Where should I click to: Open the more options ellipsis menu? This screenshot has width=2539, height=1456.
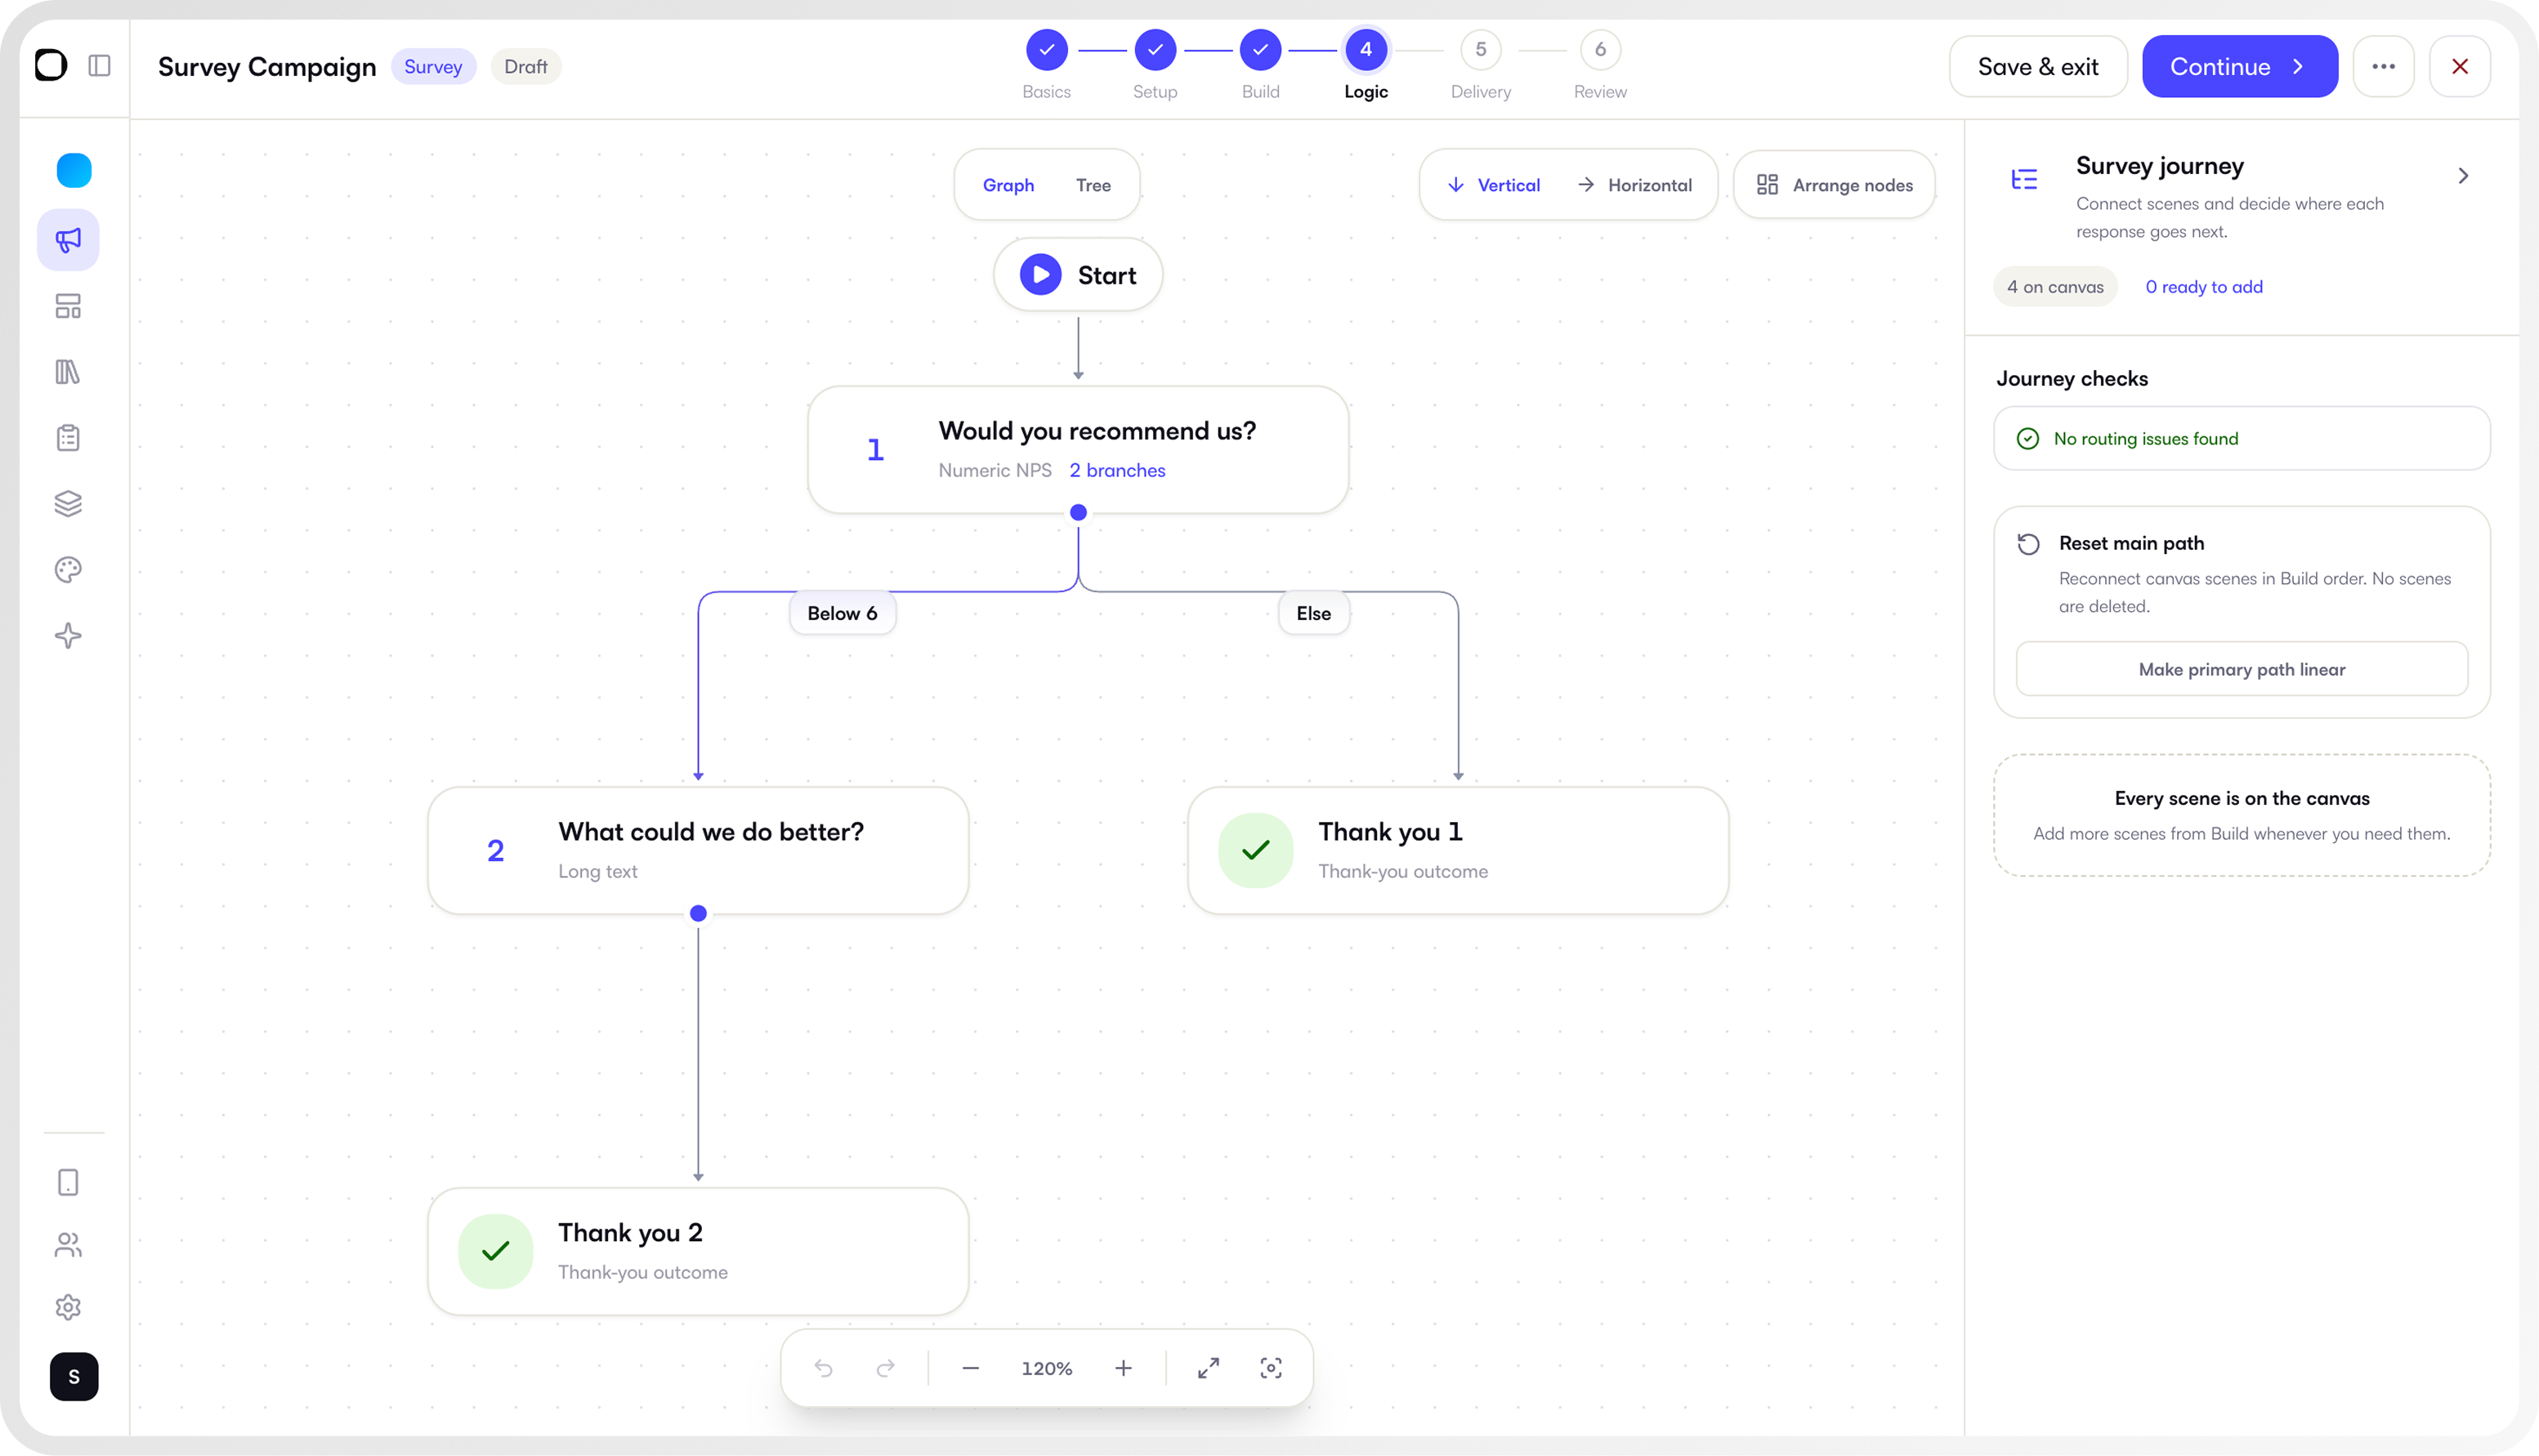tap(2384, 66)
